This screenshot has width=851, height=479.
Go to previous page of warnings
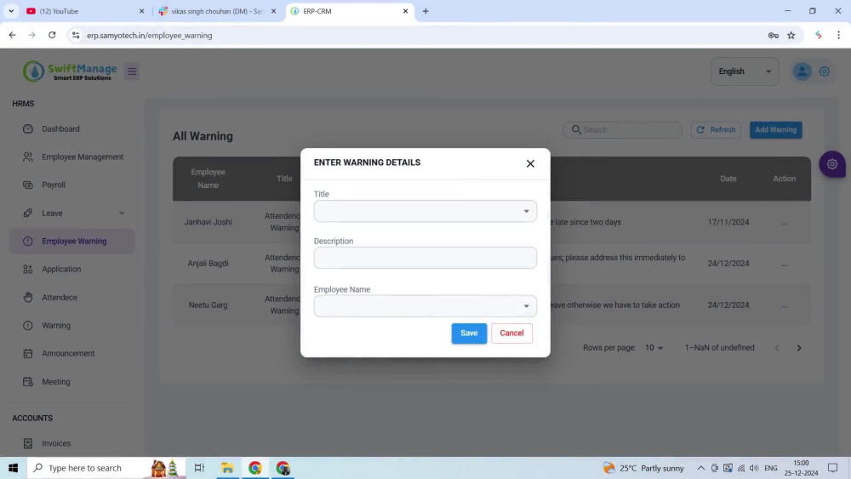(777, 348)
